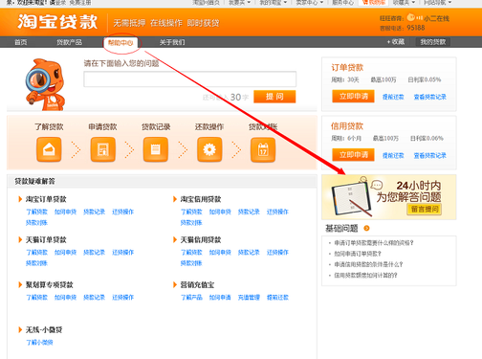Open the 收藏夹 dropdown in top bar

coord(404,2)
